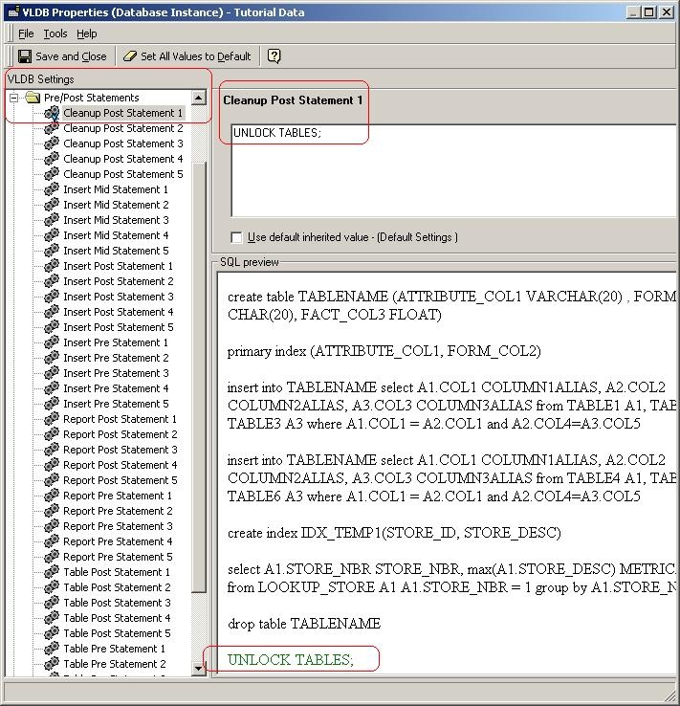
Task: Click the Pre/Post Statements folder icon
Action: (33, 98)
